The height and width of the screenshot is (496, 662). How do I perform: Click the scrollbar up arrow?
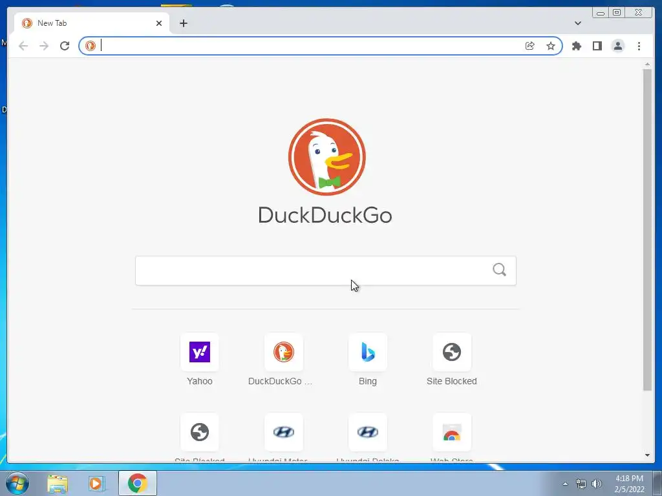[647, 64]
